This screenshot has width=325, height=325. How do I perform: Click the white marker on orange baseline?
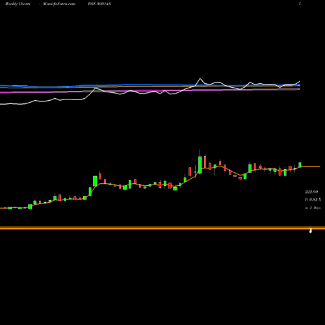click(x=311, y=231)
